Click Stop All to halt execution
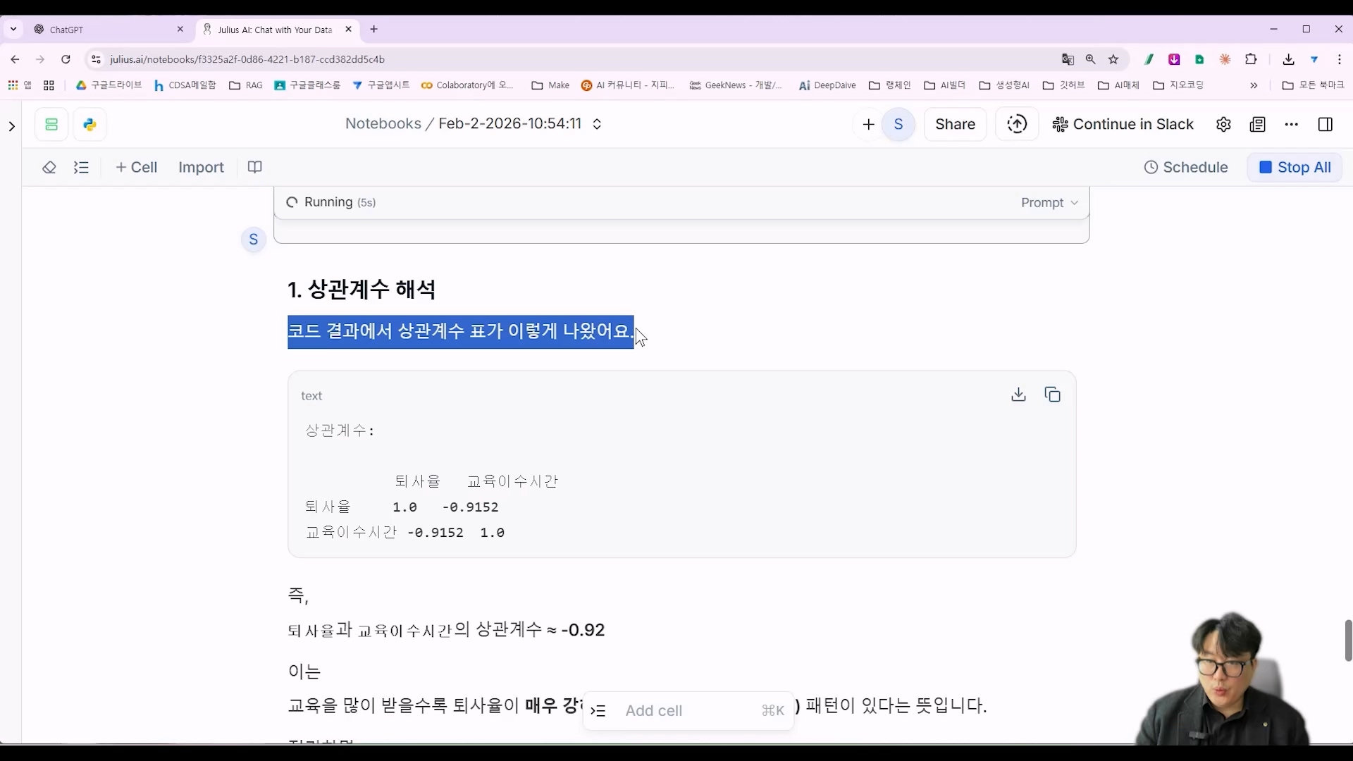Viewport: 1353px width, 761px height. 1295,168
